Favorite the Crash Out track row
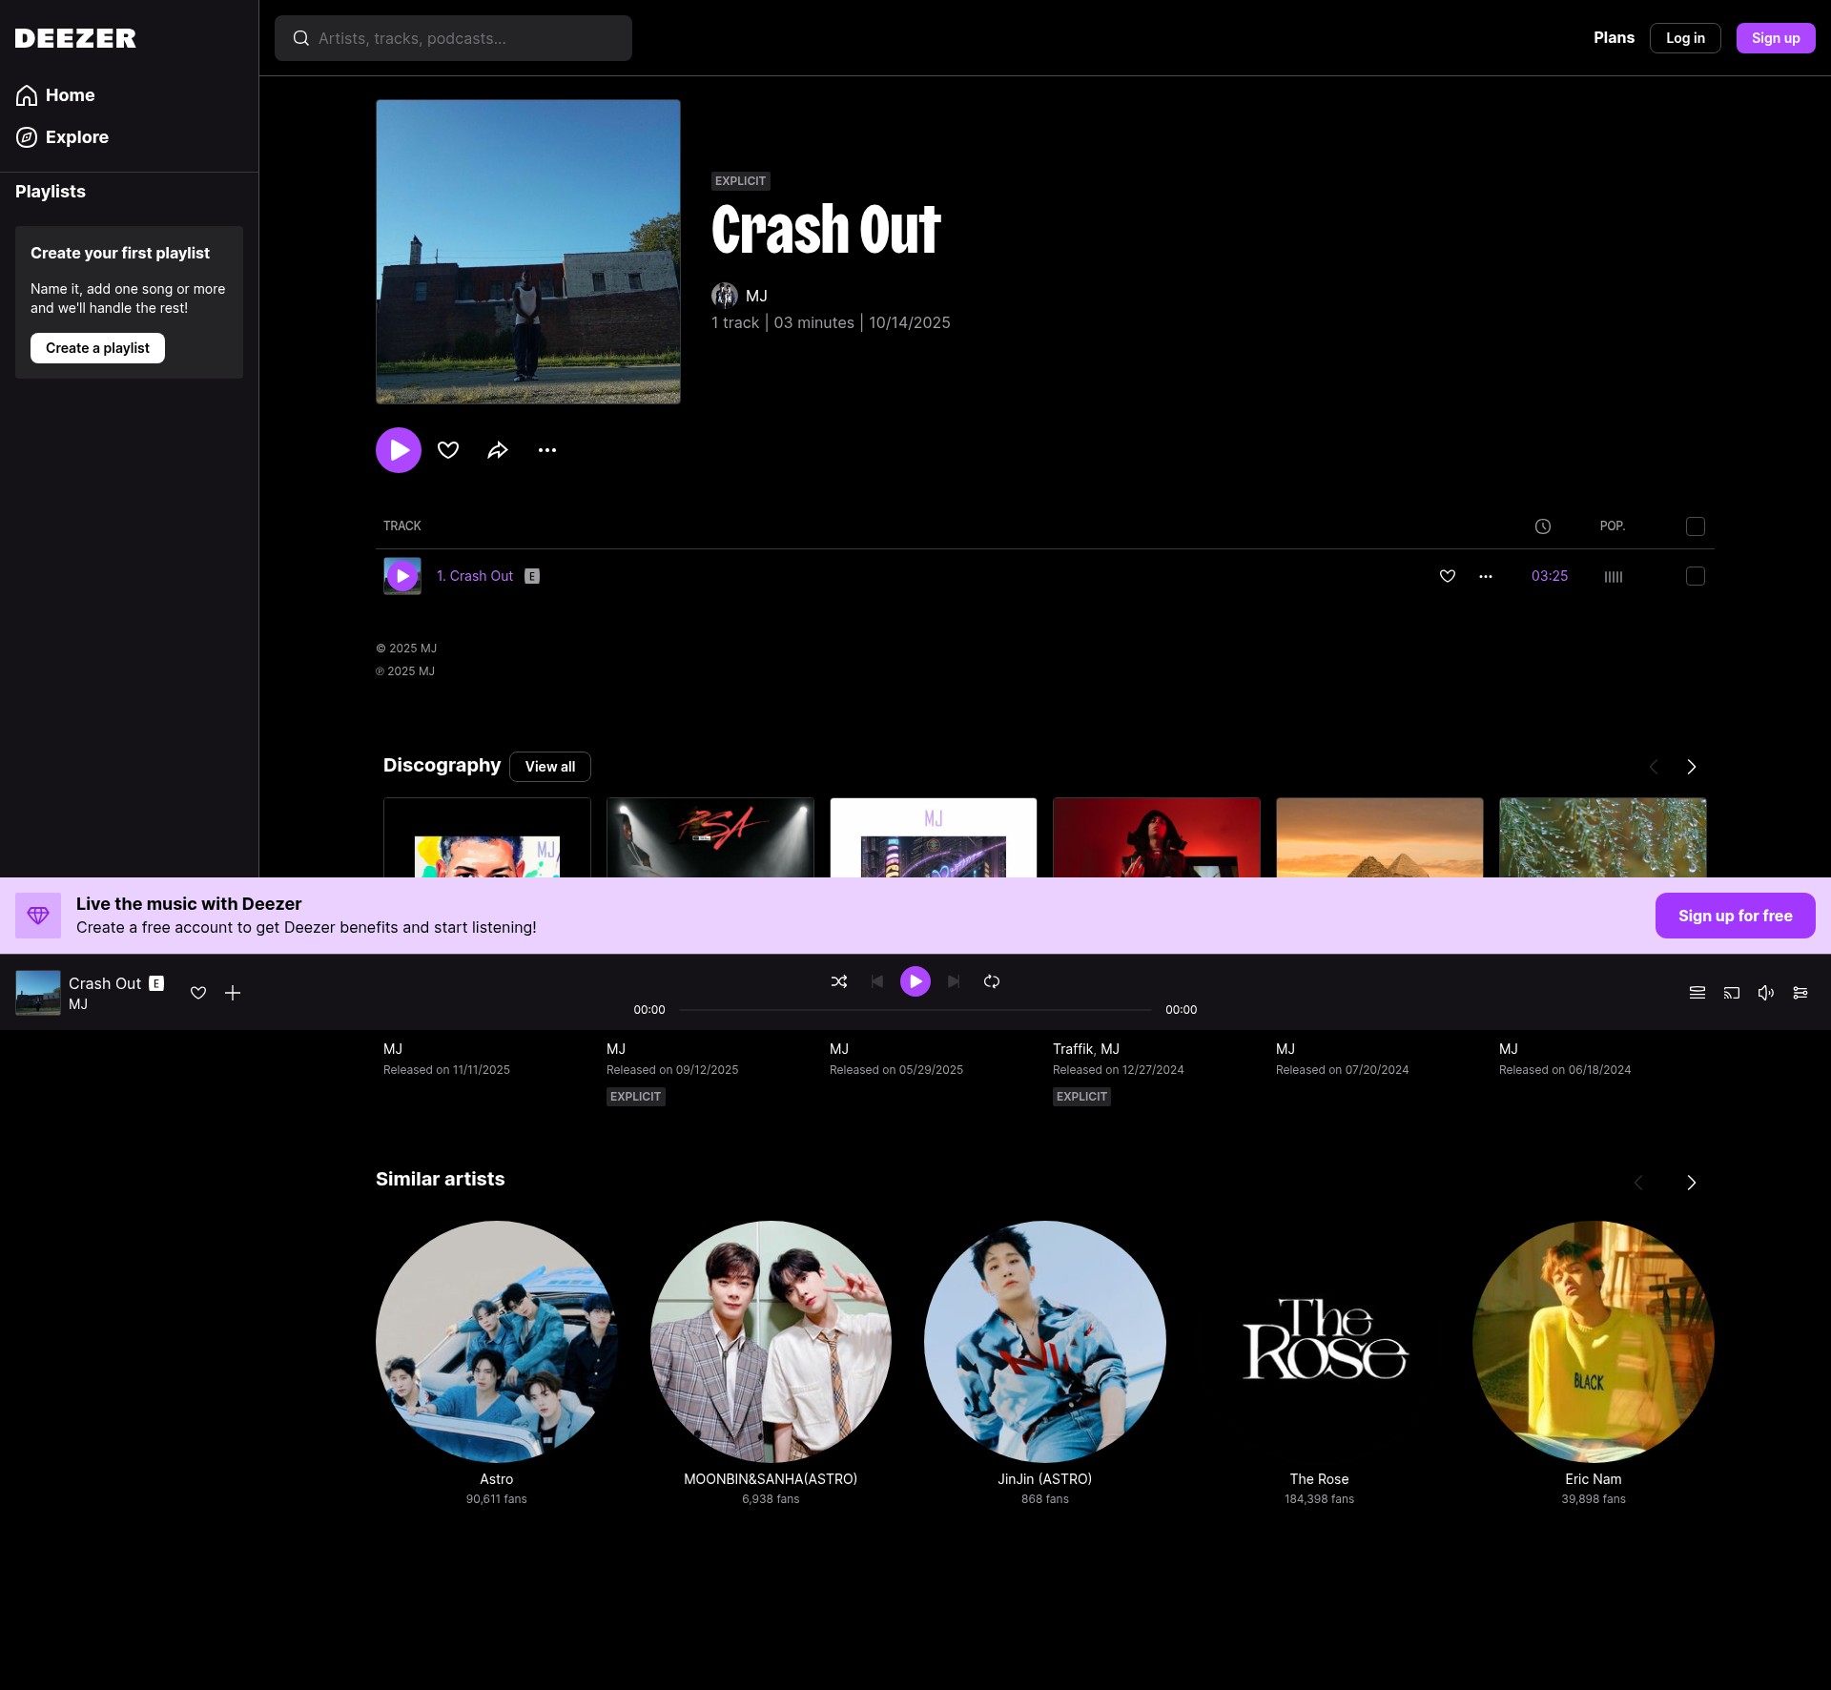The height and width of the screenshot is (1690, 1831). click(x=1448, y=576)
